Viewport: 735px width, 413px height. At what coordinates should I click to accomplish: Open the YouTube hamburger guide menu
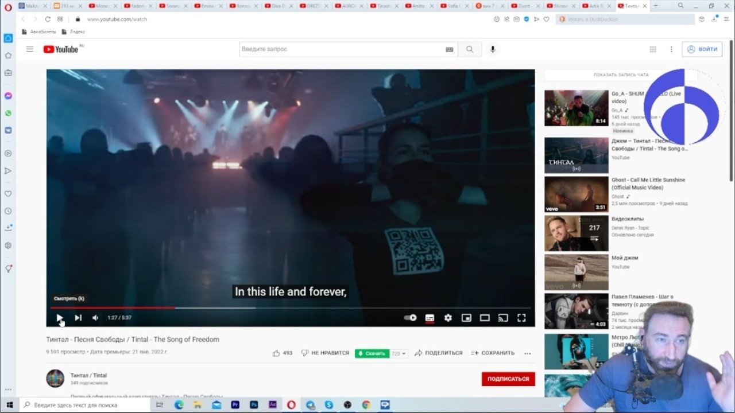[x=30, y=49]
